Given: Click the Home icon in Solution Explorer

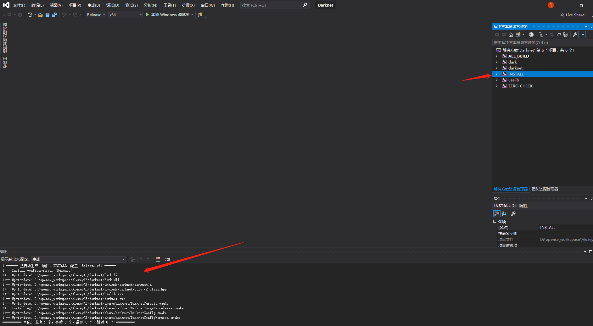Looking at the screenshot, I should click(511, 35).
